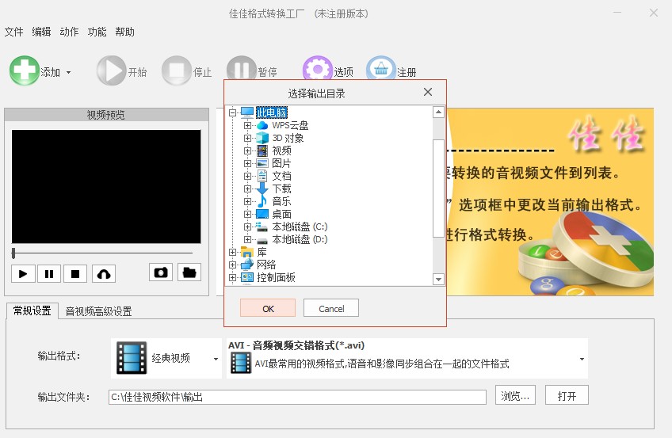Click the folder tree scrollbar thumb
This screenshot has height=438, width=672.
coord(438,188)
